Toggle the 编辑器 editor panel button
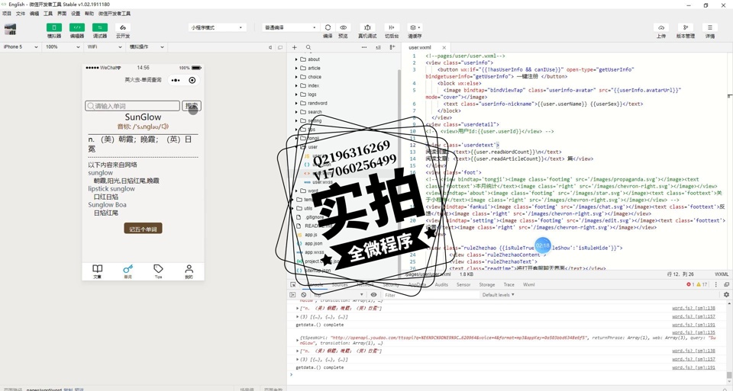 (77, 27)
